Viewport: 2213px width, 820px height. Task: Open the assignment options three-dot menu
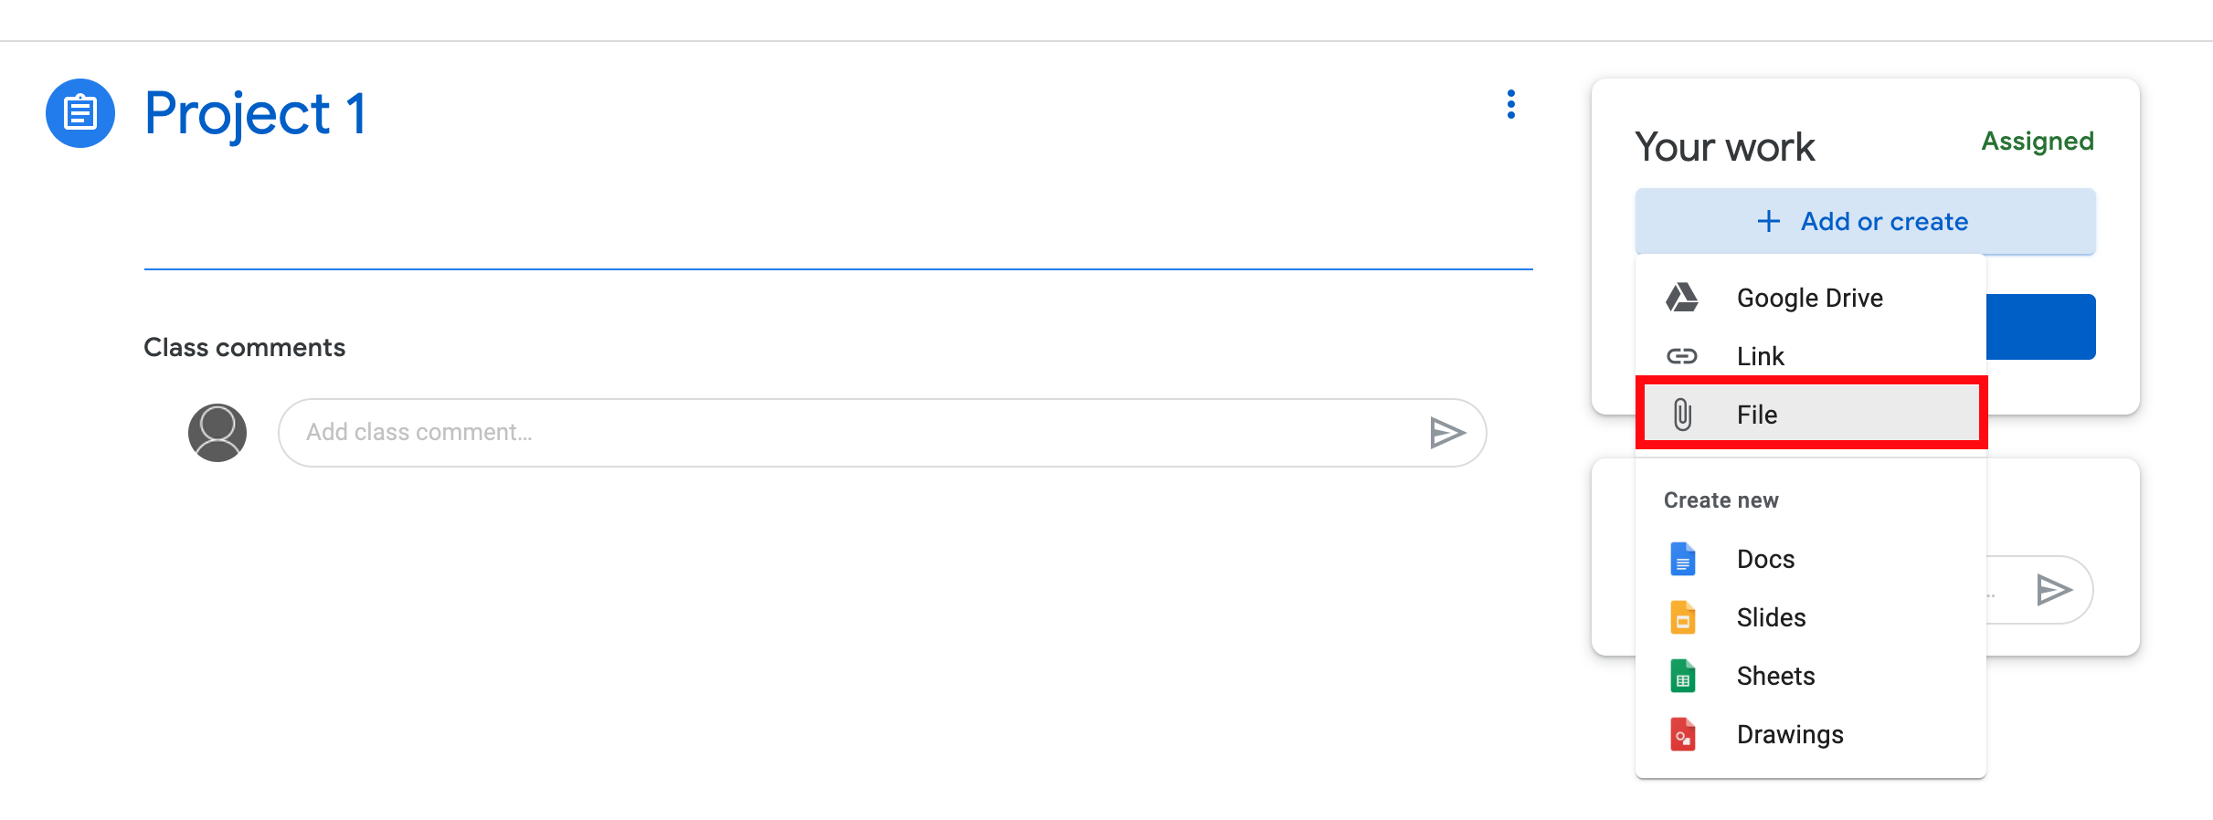[x=1511, y=105]
